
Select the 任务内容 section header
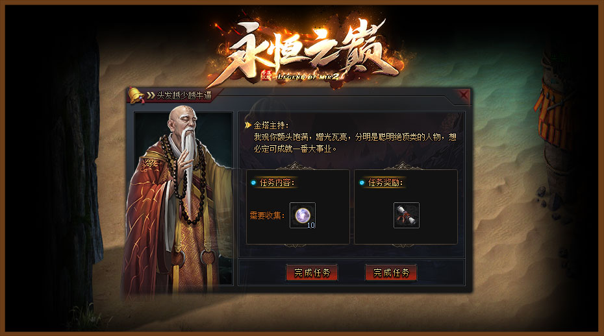click(x=277, y=182)
